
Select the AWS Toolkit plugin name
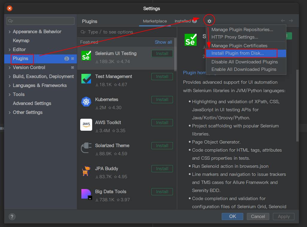coord(108,123)
